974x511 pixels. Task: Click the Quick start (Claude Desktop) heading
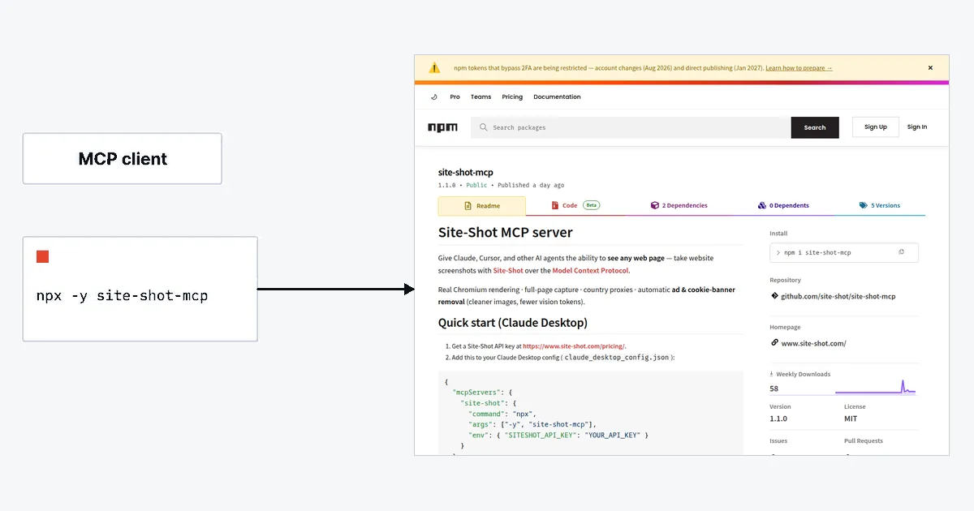512,323
